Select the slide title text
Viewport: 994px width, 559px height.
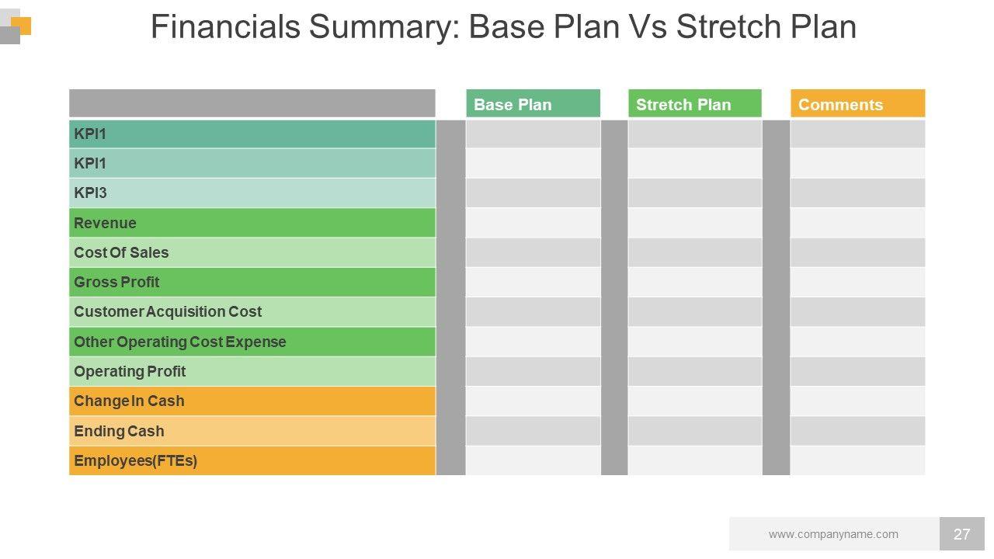click(x=503, y=27)
